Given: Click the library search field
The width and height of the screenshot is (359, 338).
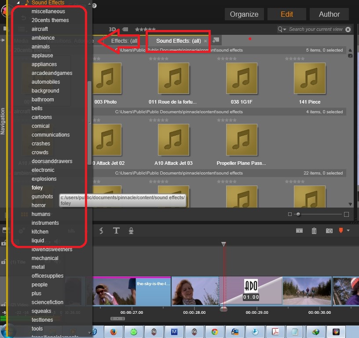Looking at the screenshot, I should coord(315,30).
